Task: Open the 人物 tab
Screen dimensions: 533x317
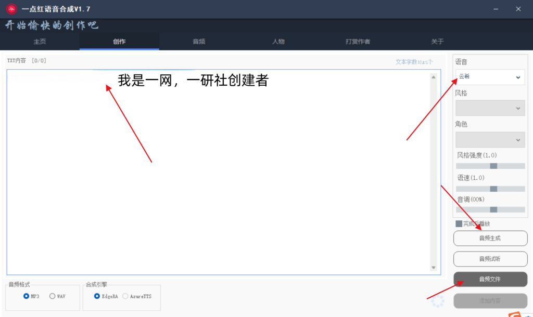Action: (278, 42)
